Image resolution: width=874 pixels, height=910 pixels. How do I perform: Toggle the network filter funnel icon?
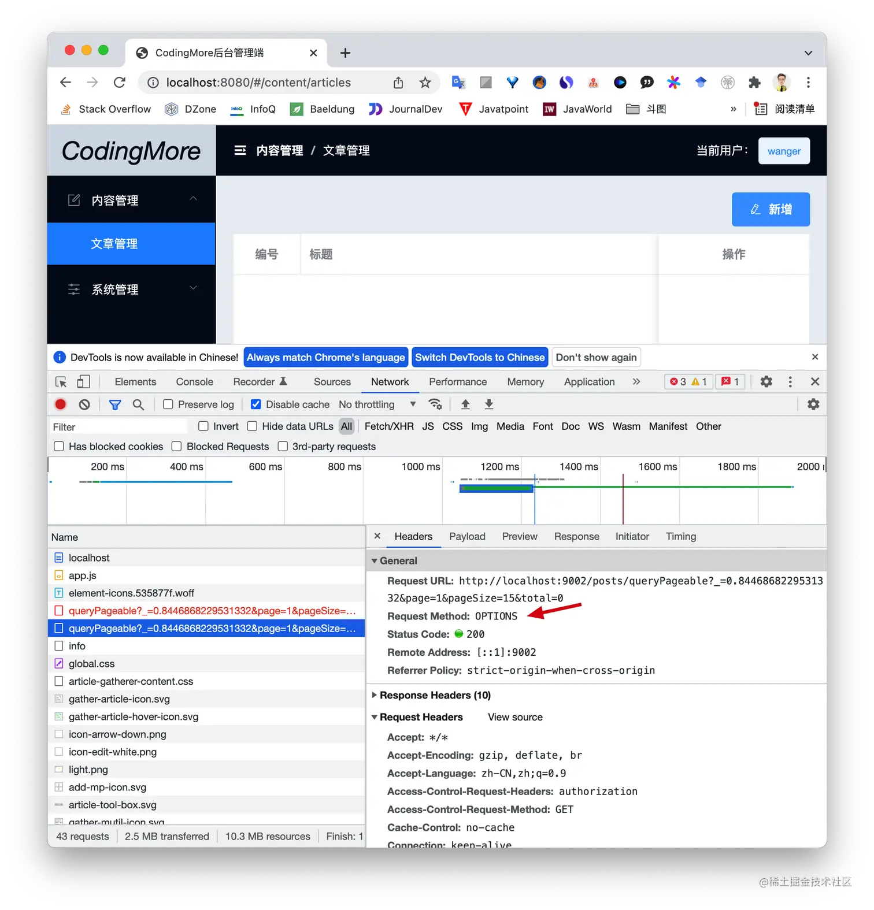115,404
